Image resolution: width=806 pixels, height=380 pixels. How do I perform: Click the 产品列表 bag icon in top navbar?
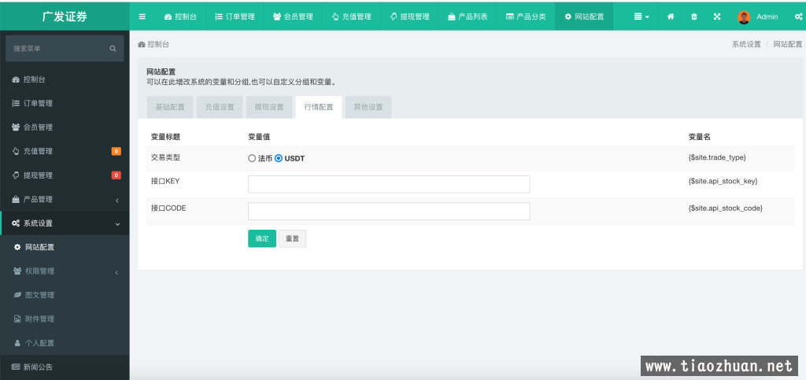point(452,17)
